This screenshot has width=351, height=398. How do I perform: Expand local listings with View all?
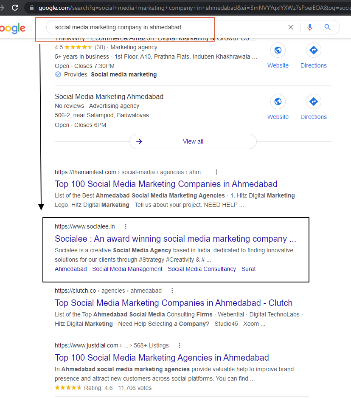point(193,141)
